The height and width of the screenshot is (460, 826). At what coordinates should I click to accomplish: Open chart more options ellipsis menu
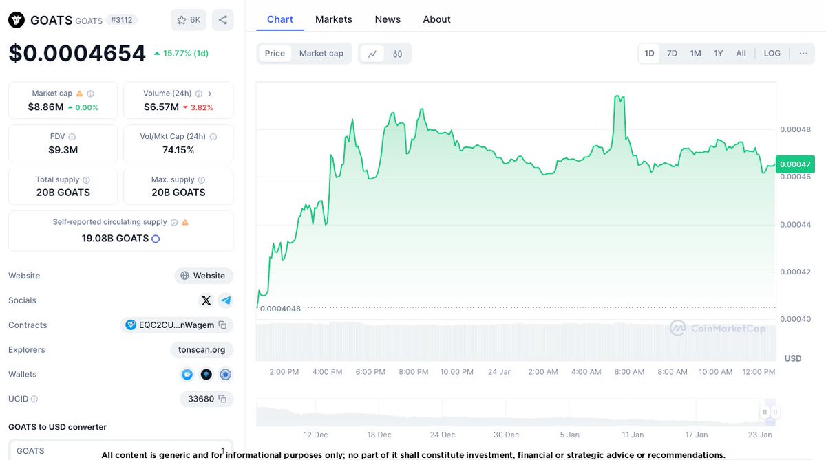tap(803, 54)
